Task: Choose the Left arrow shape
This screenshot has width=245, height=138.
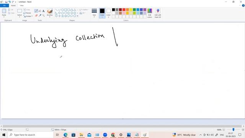Action: pyautogui.click(x=72, y=13)
